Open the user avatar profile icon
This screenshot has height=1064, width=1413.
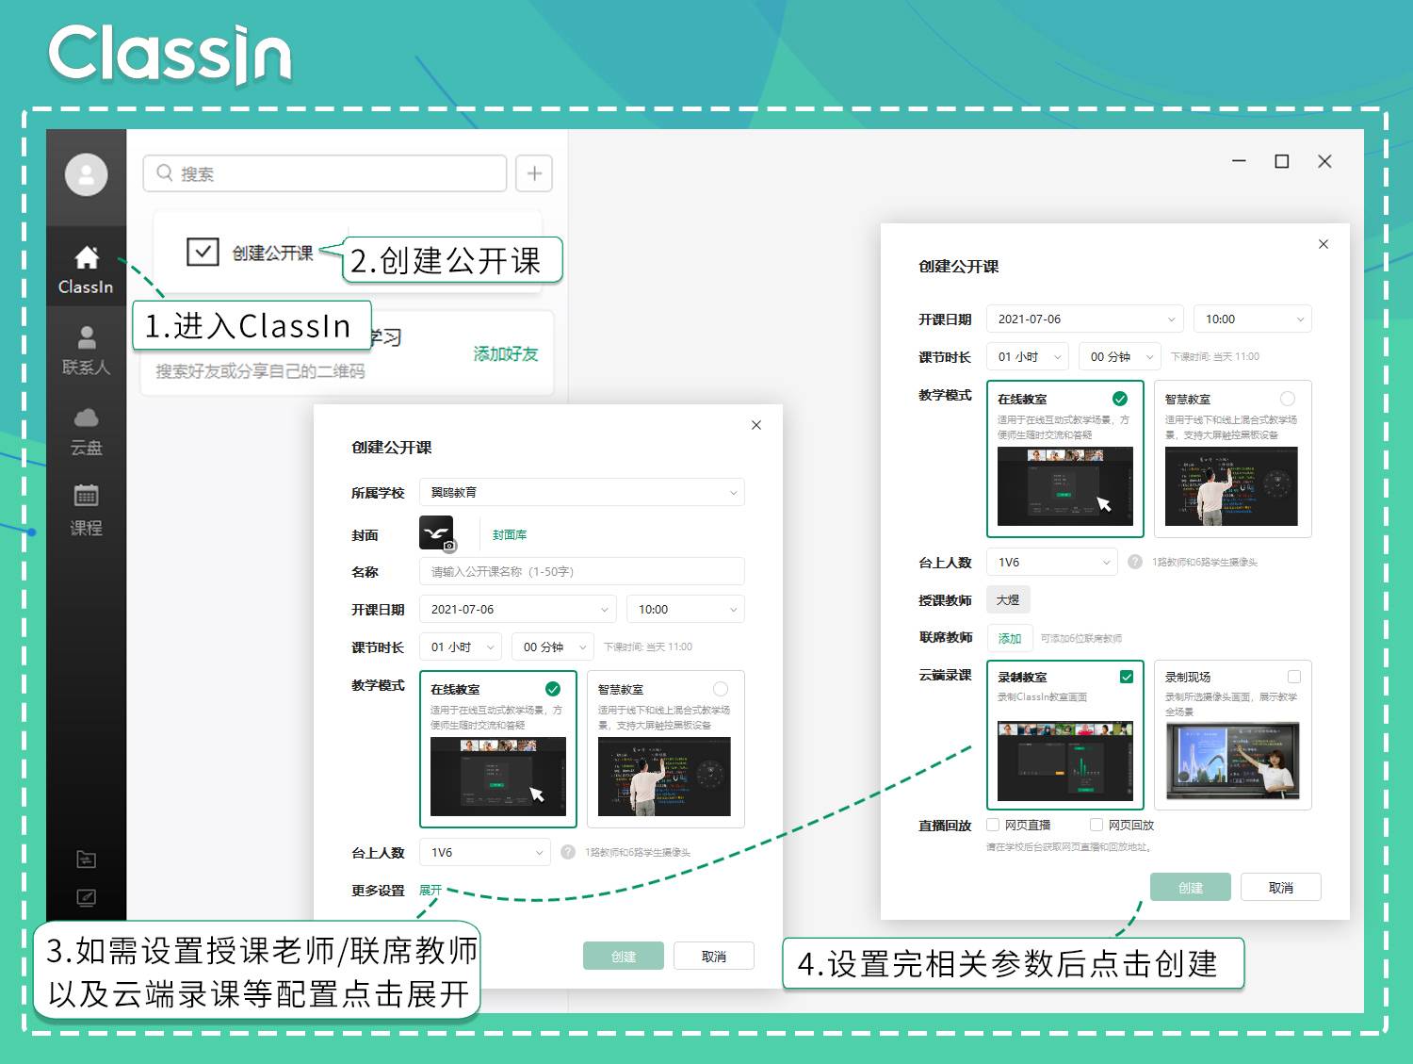[86, 174]
